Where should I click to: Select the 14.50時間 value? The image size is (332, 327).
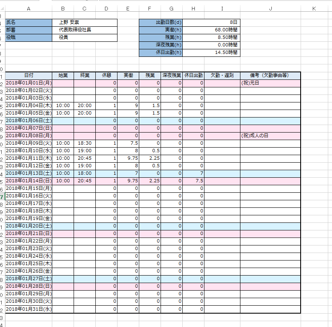[x=211, y=53]
